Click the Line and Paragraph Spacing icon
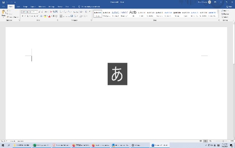The width and height of the screenshot is (235, 148). point(76,16)
